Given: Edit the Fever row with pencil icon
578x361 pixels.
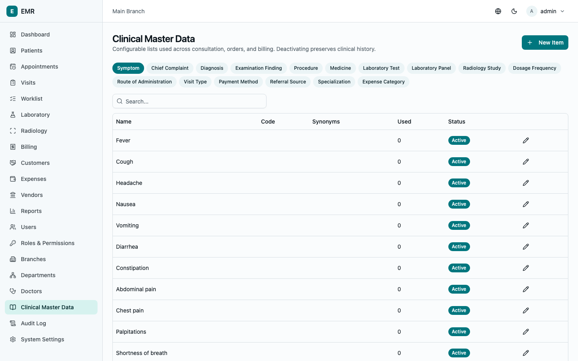Looking at the screenshot, I should tap(526, 140).
